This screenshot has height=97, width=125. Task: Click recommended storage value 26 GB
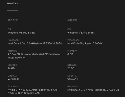(71, 68)
